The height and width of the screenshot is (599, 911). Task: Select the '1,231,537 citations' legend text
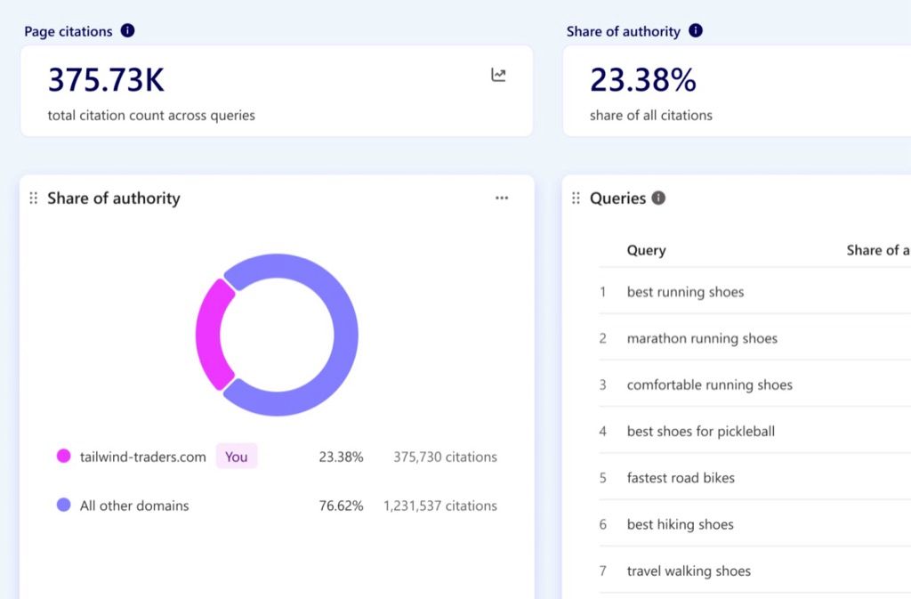440,506
